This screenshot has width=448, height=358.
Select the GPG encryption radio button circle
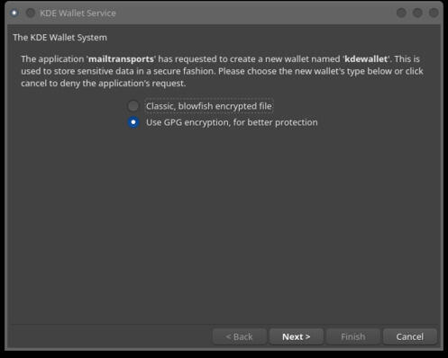(x=133, y=122)
